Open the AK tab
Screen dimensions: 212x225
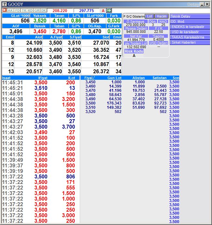10,10
